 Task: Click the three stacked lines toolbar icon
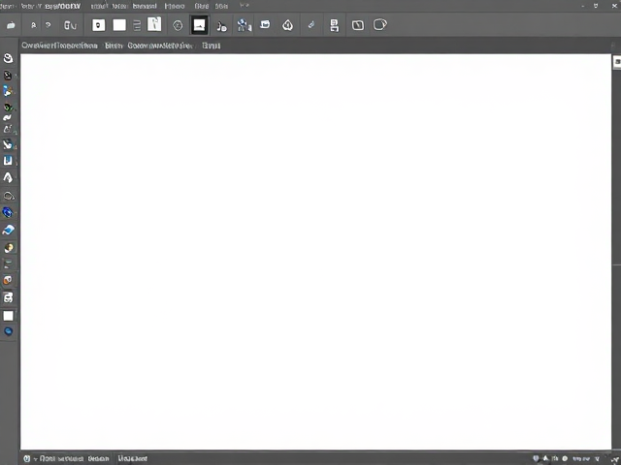coord(137,26)
